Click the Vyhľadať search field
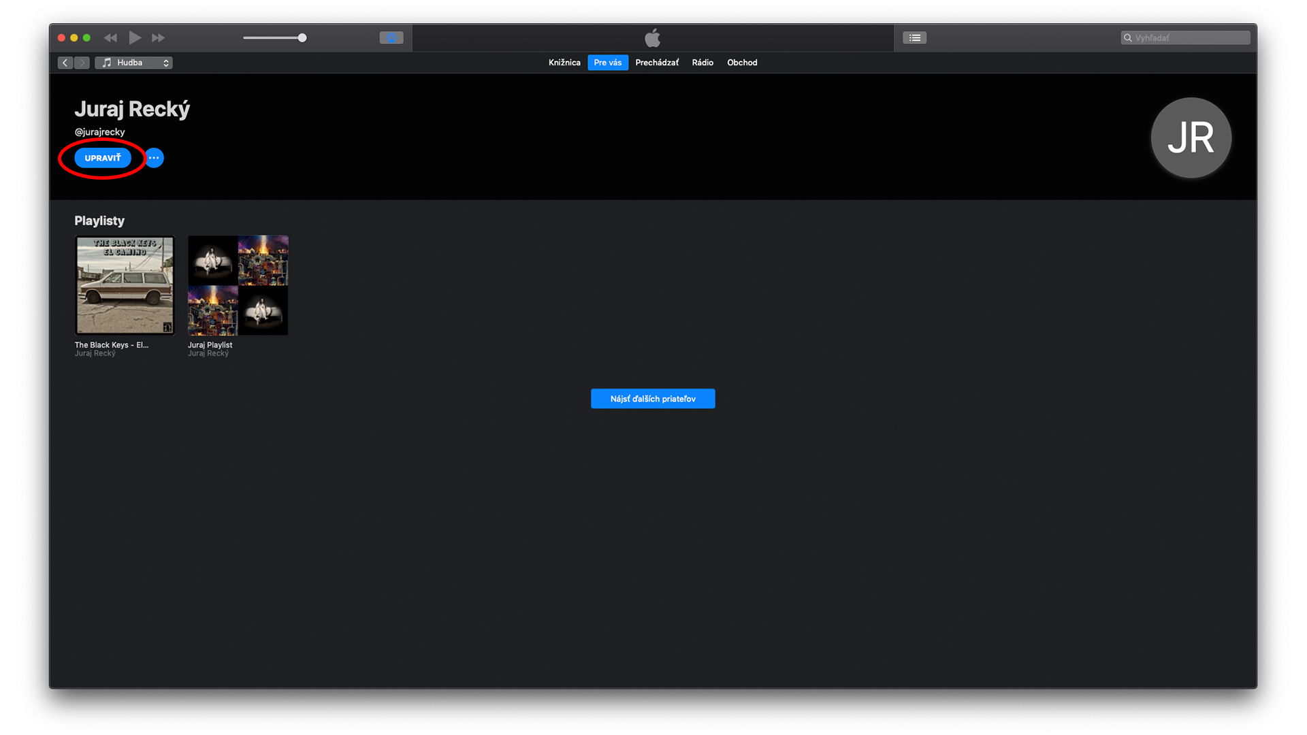 click(x=1185, y=38)
